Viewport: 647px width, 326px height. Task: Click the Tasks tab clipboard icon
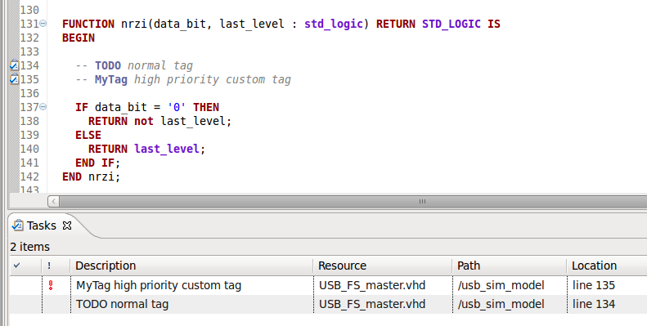[x=18, y=226]
